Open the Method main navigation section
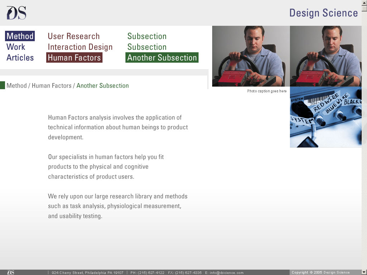 20,36
